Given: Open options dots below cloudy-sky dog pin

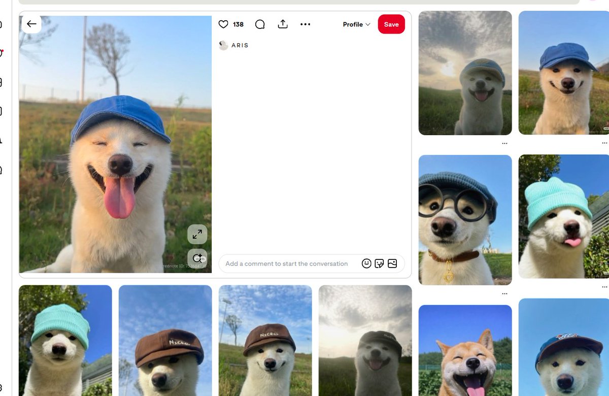Looking at the screenshot, I should point(504,144).
